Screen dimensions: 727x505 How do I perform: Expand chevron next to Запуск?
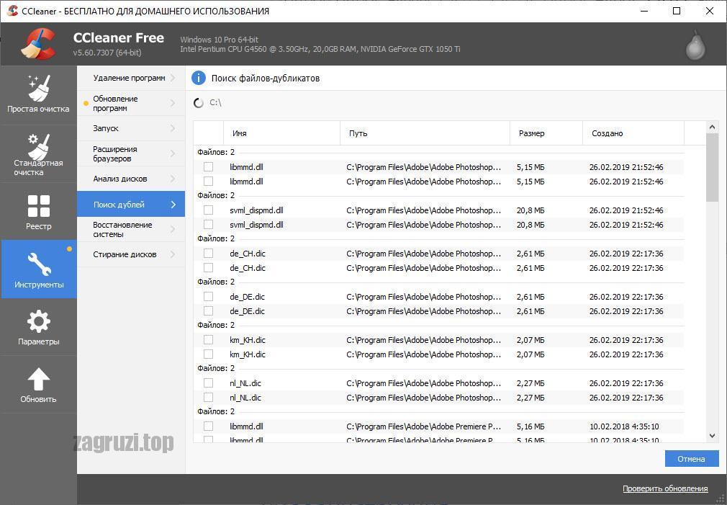pos(173,128)
